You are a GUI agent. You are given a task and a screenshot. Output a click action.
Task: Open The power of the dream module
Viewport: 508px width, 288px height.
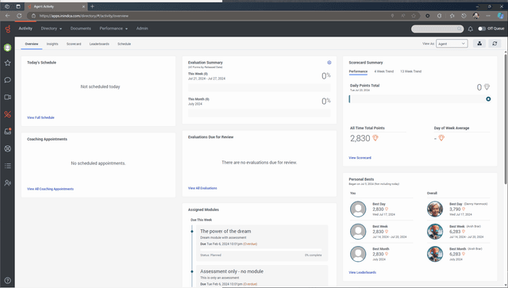coord(225,232)
